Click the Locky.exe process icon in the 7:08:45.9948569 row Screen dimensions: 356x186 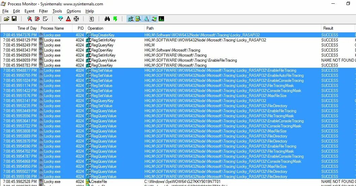click(41, 55)
